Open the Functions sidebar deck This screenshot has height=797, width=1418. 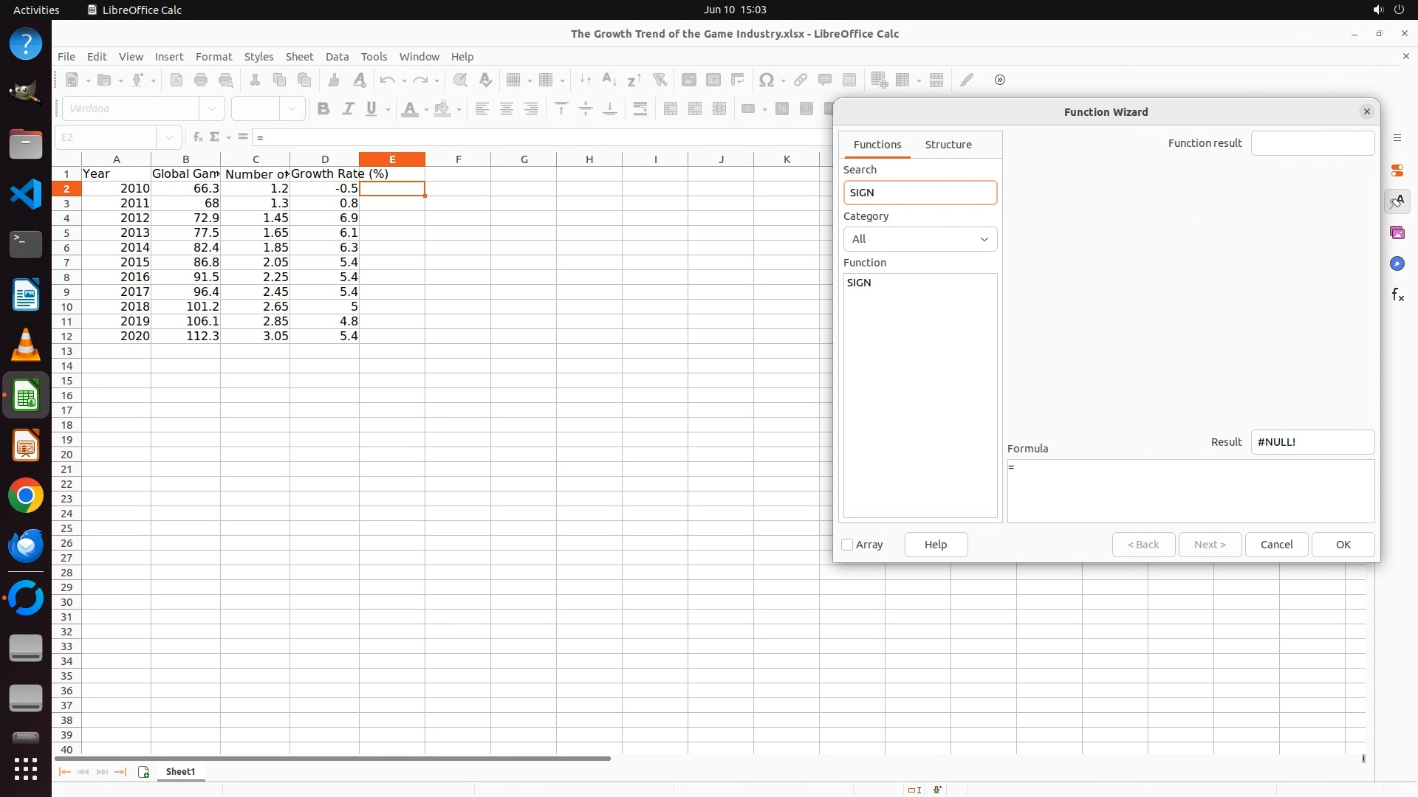tap(1397, 295)
